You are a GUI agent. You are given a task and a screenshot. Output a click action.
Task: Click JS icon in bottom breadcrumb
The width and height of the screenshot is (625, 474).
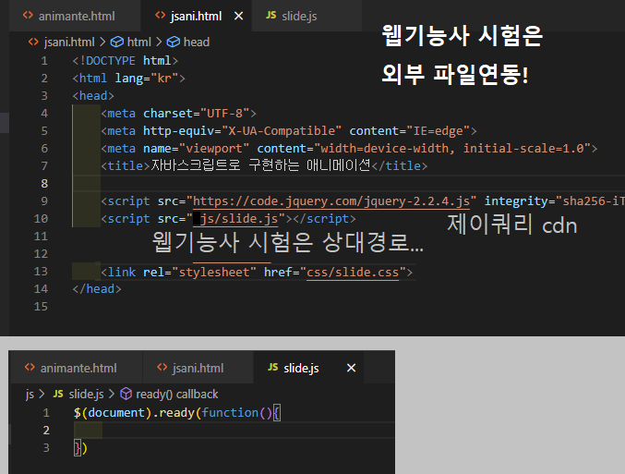click(58, 394)
